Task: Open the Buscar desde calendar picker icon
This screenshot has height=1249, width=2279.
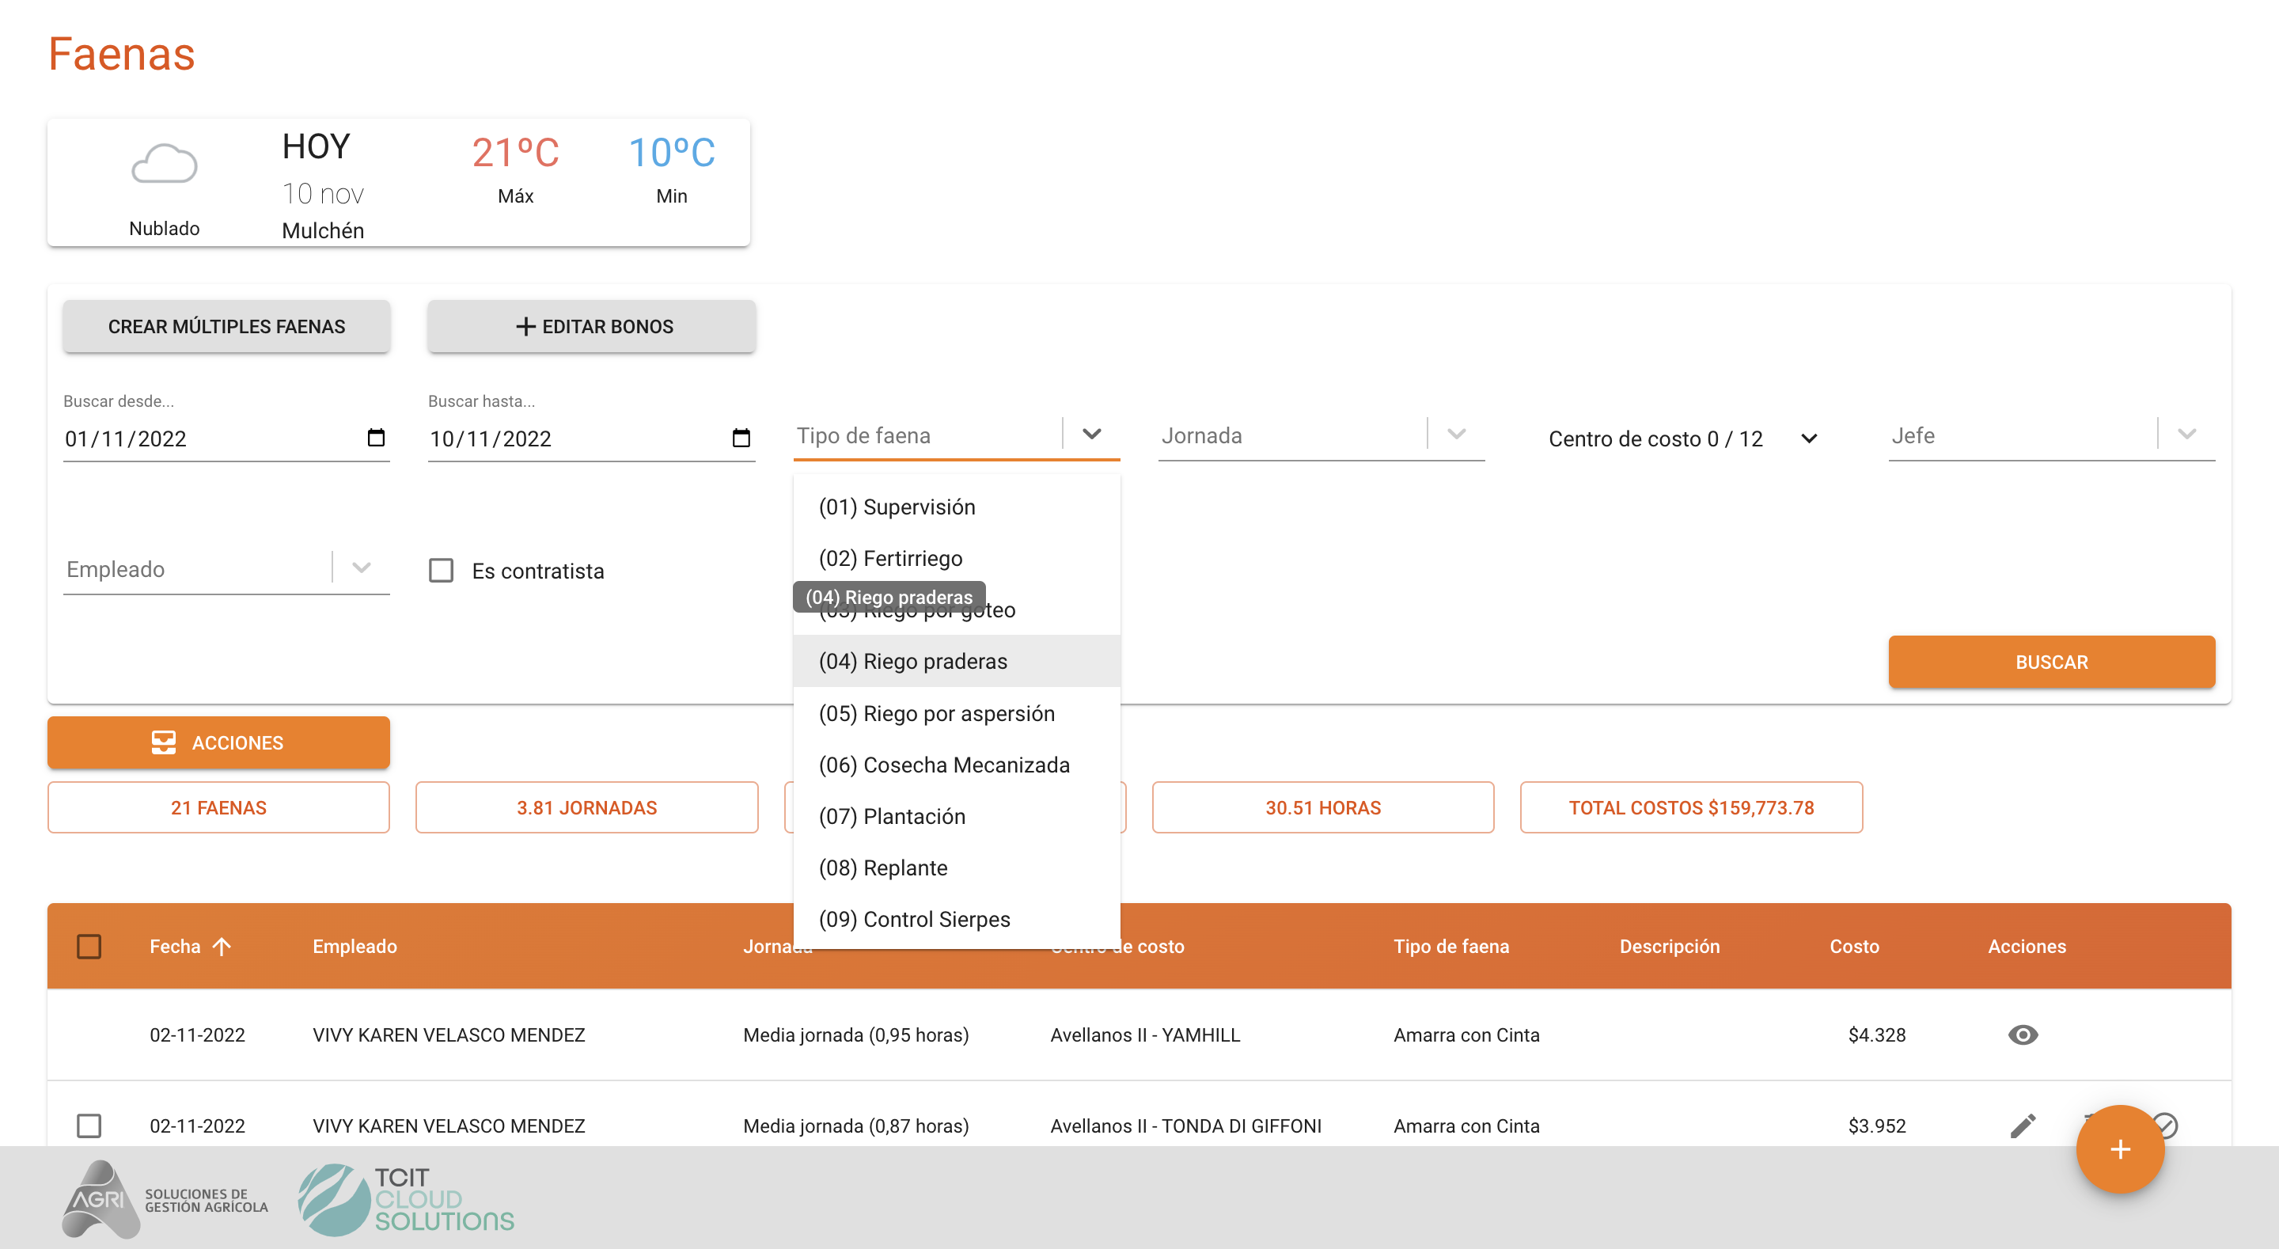Action: 376,437
